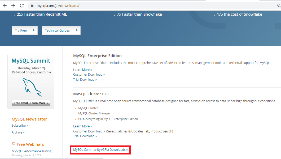Open MySQL Community (GPL) Downloads link
281x159 pixels.
click(100, 150)
